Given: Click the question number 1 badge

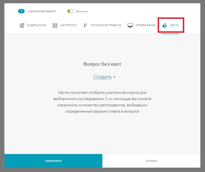Looking at the screenshot, I should pos(21,11).
